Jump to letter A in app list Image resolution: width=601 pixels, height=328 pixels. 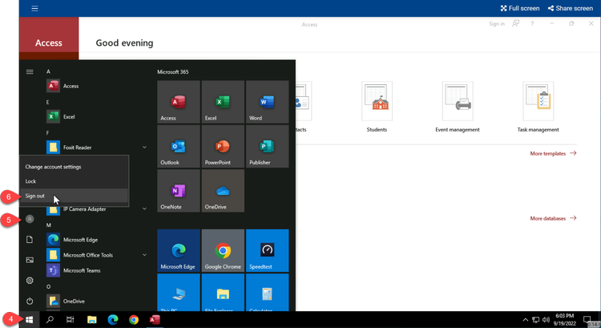click(48, 71)
